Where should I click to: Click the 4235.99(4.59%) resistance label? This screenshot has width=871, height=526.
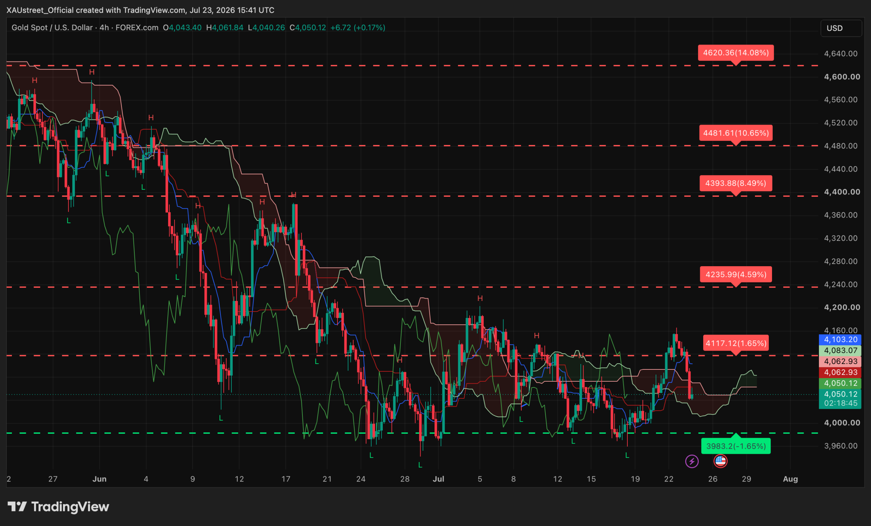pos(736,274)
